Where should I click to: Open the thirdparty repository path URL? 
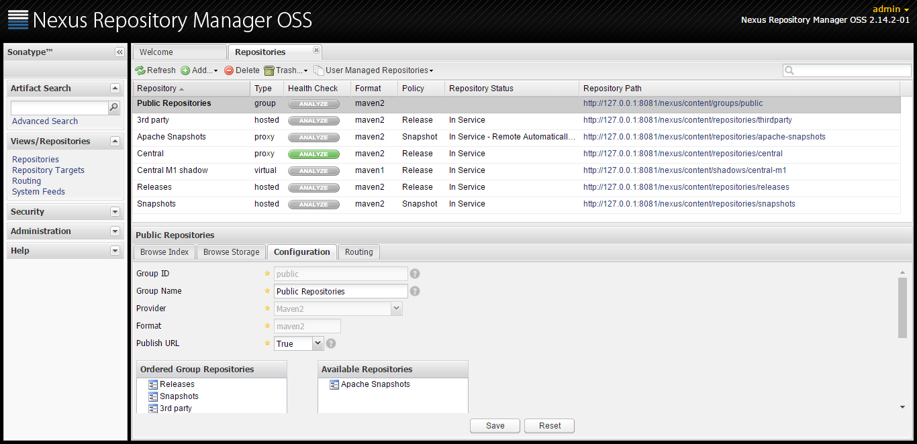687,120
